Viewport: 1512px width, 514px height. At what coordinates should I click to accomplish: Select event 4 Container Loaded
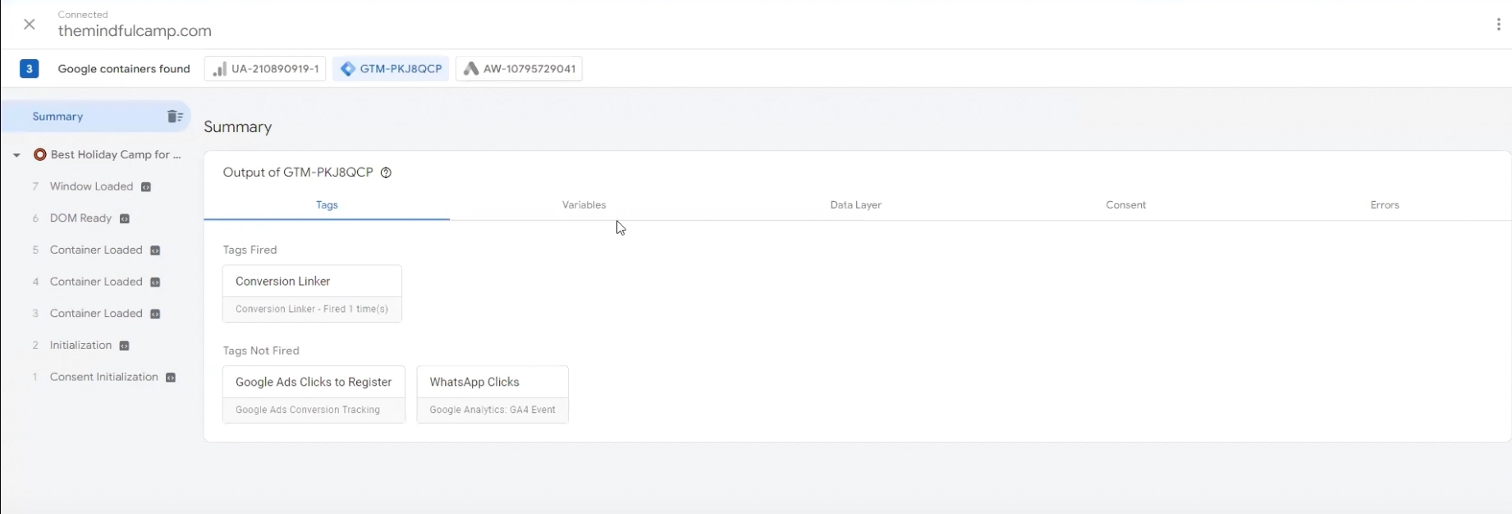(96, 282)
